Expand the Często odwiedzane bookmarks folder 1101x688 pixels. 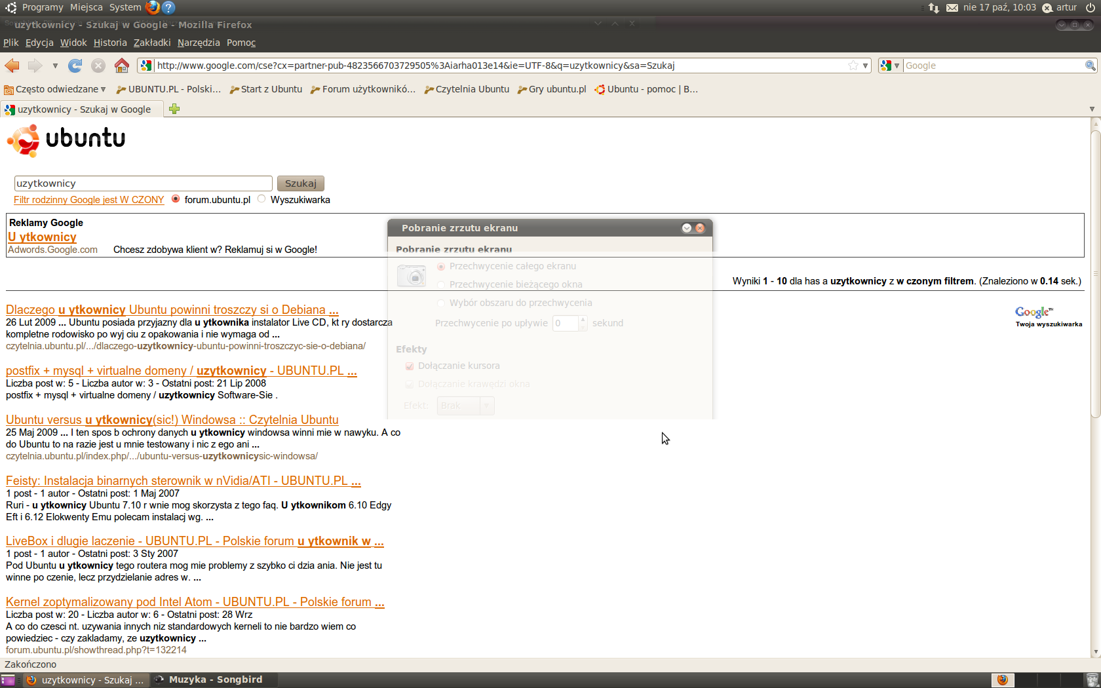point(55,89)
